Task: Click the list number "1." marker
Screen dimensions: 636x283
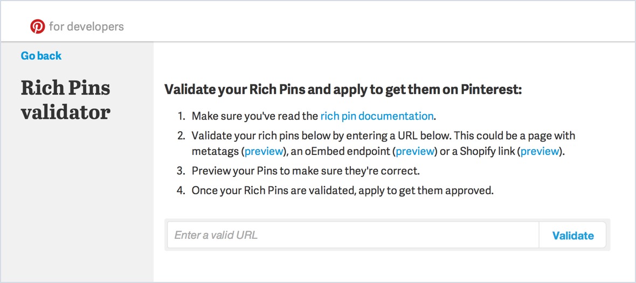Action: pyautogui.click(x=181, y=116)
